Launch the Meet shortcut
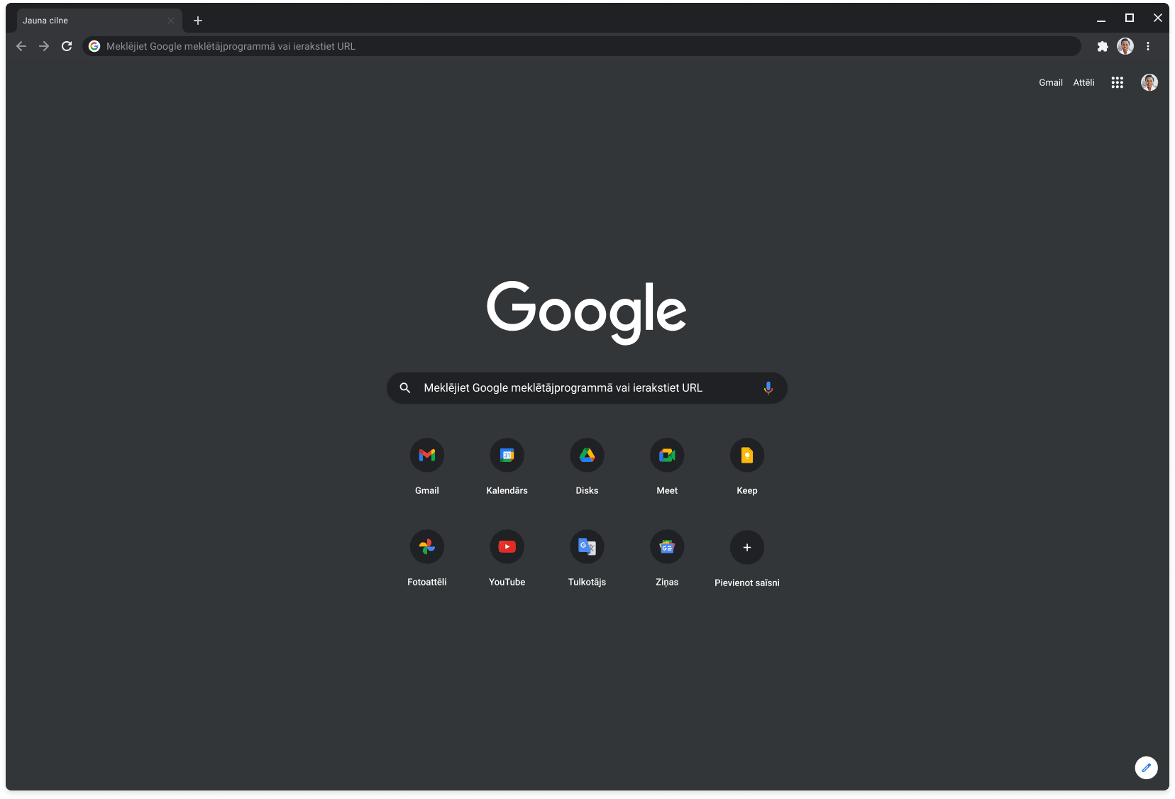 [x=667, y=456]
